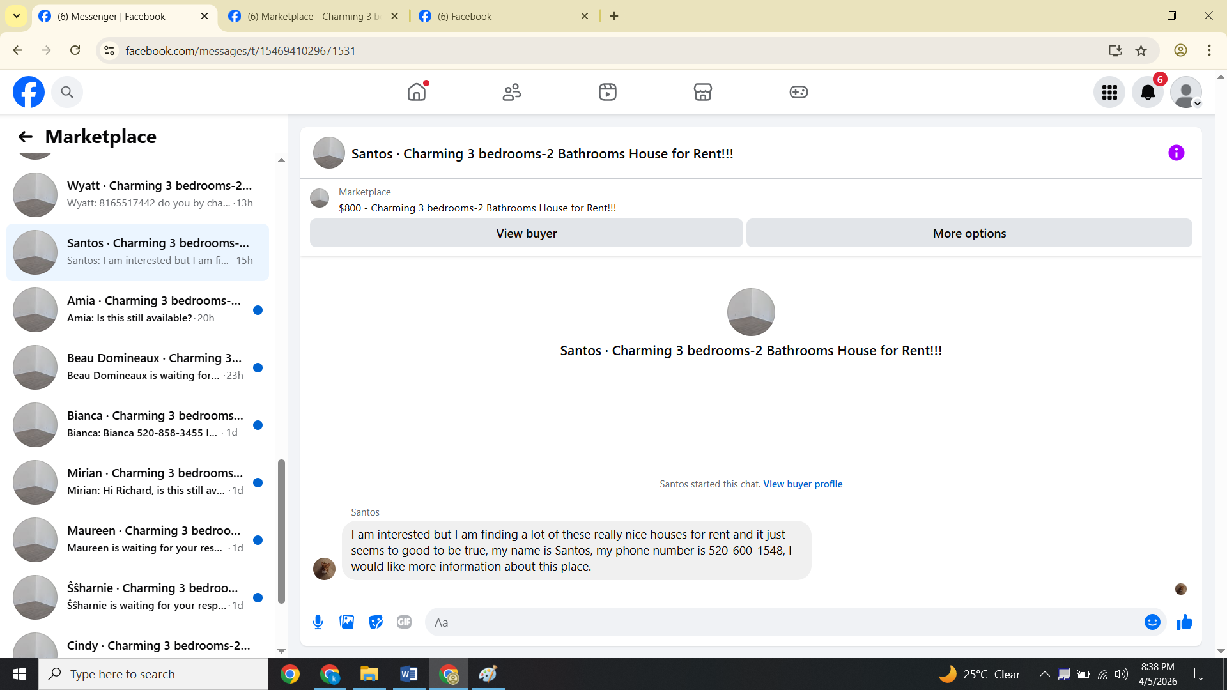Open the Facebook notifications bell

point(1148,93)
